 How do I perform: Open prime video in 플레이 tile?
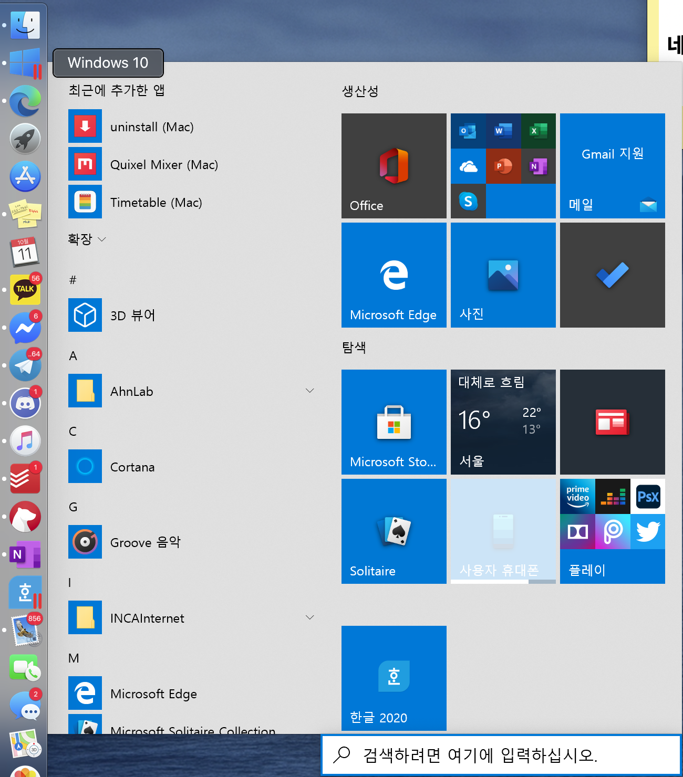(577, 496)
